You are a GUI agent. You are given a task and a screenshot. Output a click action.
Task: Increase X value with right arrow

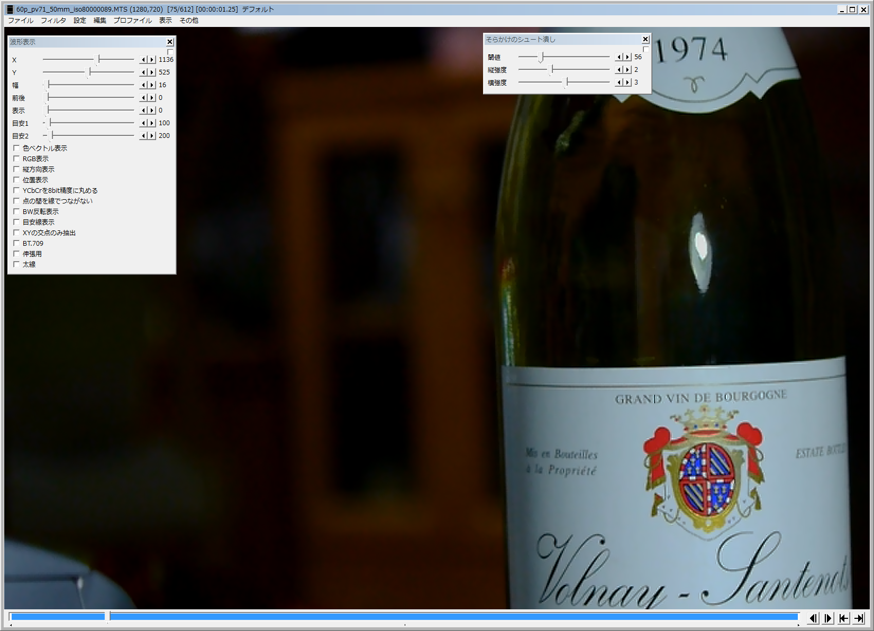coord(152,60)
